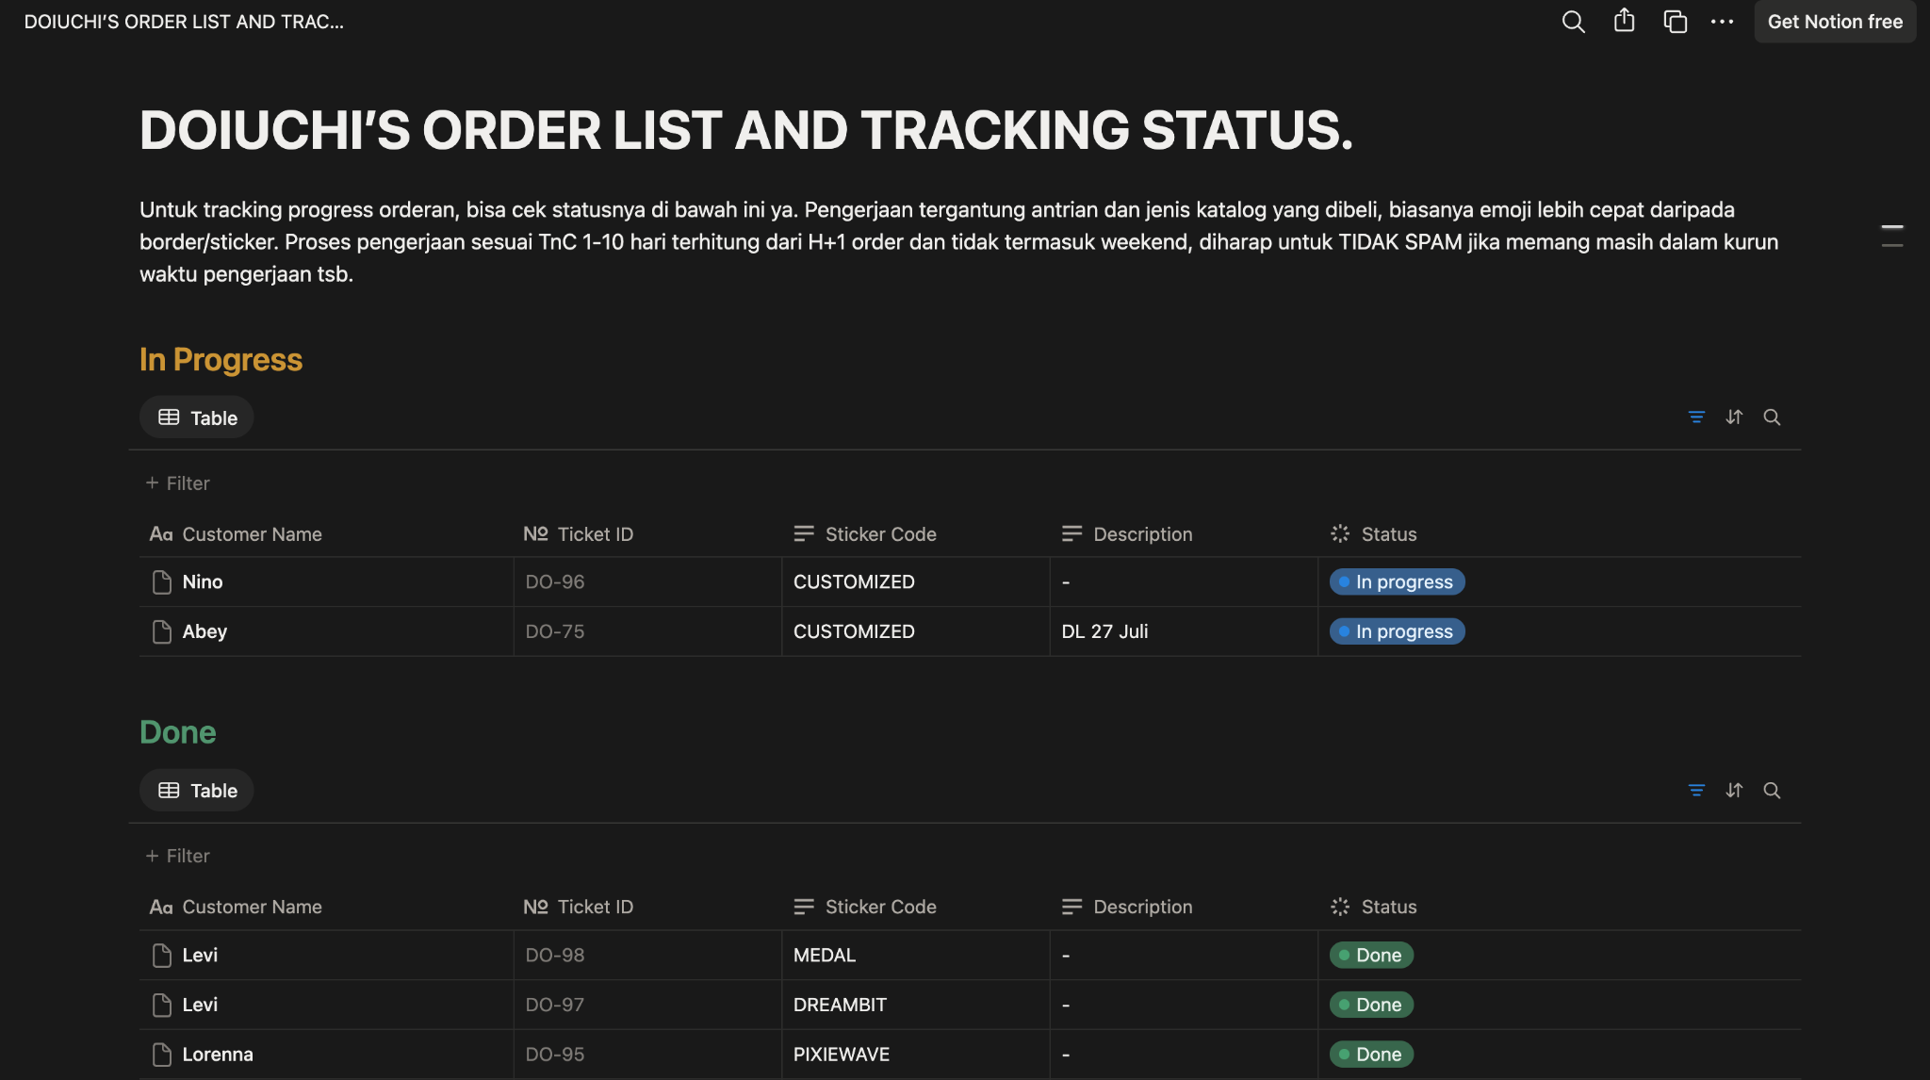Click page icon in Levi DREAMBIT row
This screenshot has width=1930, height=1080.
[162, 1005]
